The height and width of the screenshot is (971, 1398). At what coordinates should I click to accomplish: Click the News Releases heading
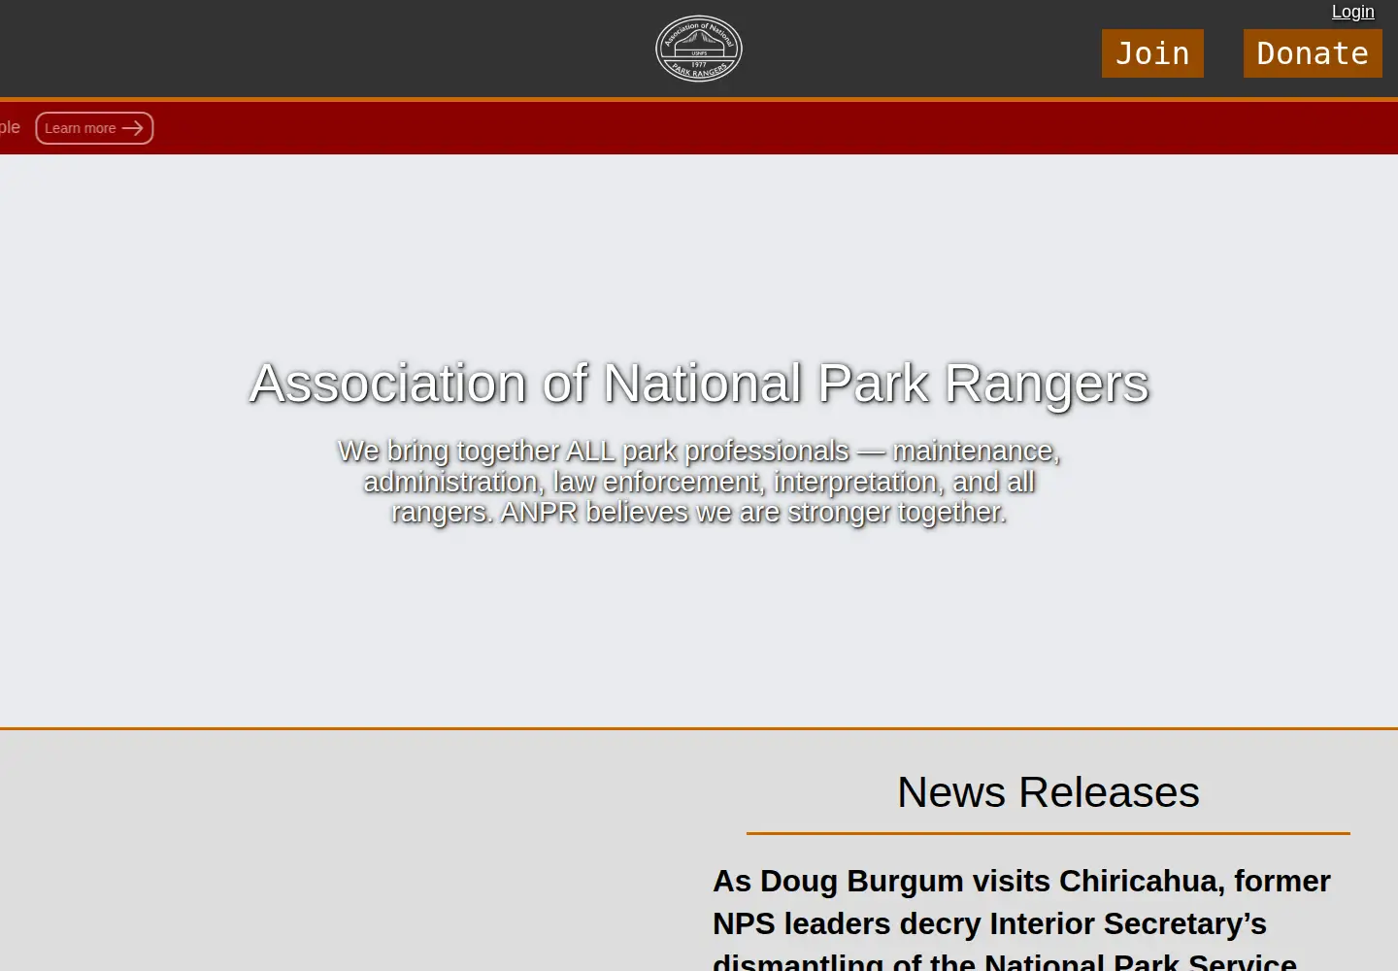click(1048, 792)
